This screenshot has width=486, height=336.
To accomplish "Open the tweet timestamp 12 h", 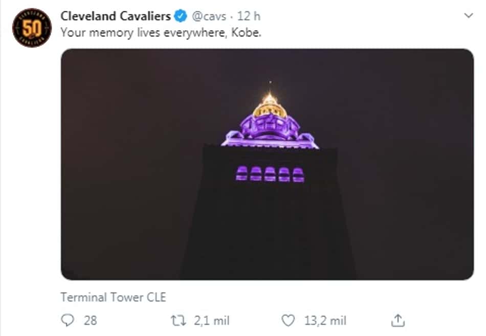I will 249,16.
